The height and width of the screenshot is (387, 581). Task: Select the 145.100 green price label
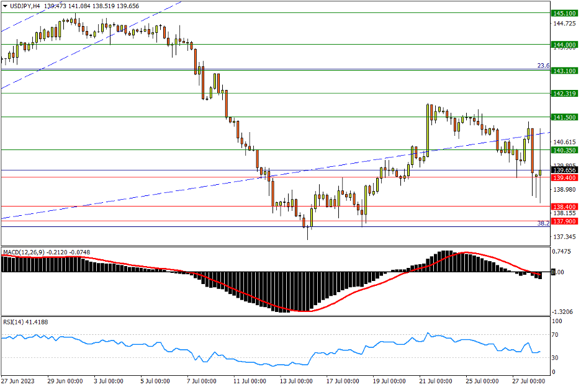[565, 13]
